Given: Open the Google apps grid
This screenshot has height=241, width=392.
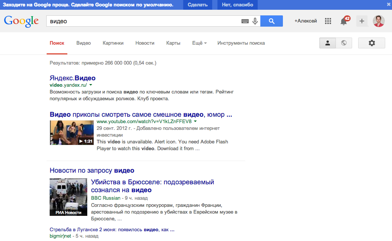Looking at the screenshot, I should [x=328, y=21].
